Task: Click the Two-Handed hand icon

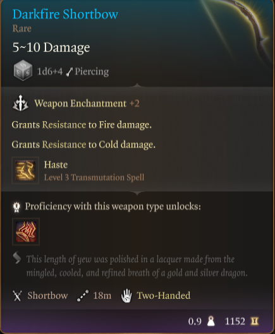Action: coord(126,295)
